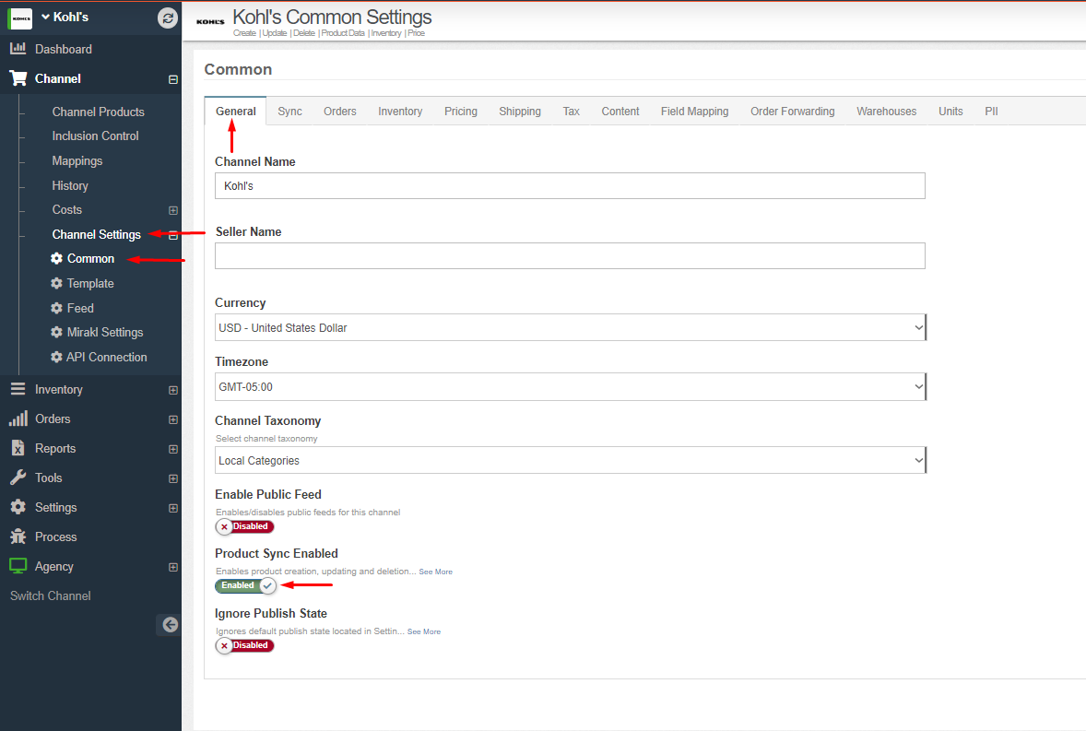The height and width of the screenshot is (731, 1086).
Task: Click Switch Channel link
Action: pyautogui.click(x=50, y=595)
